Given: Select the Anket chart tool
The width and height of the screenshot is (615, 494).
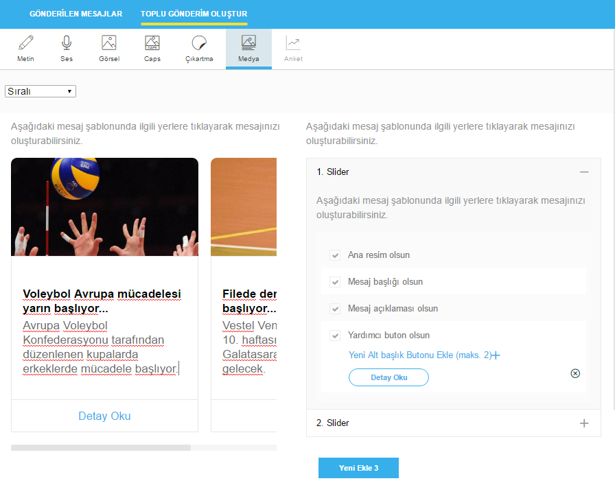Looking at the screenshot, I should coord(293,49).
